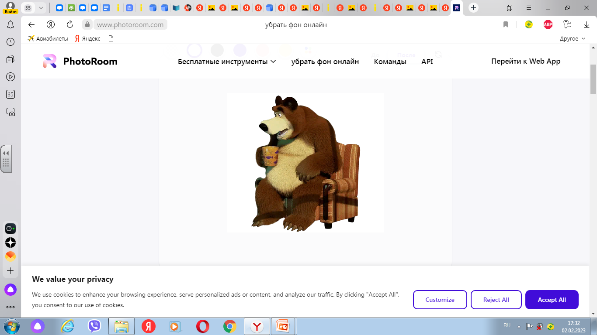Expand the Другое bookmarks folder
Viewport: 597px width, 335px height.
[x=573, y=38]
